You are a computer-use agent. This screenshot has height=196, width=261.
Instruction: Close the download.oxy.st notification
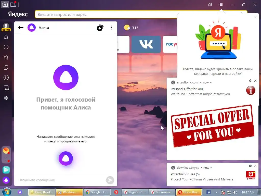255,166
